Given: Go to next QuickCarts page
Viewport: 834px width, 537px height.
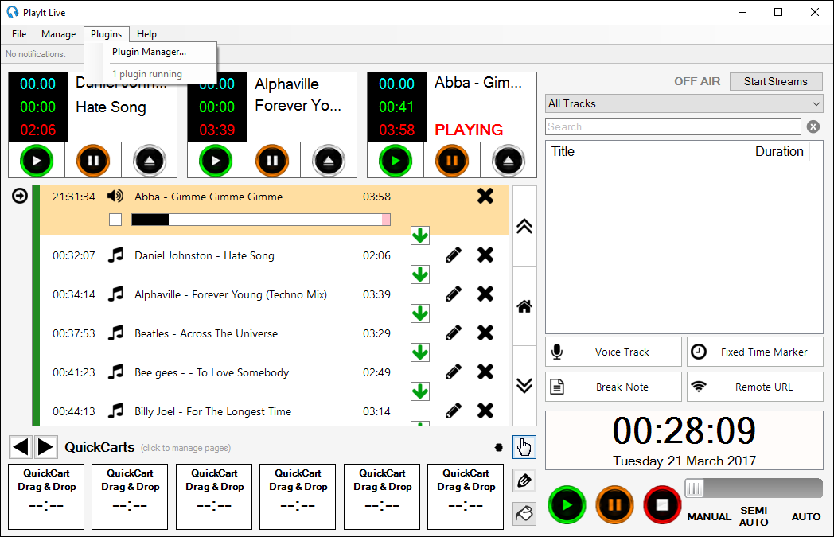Looking at the screenshot, I should [x=46, y=447].
